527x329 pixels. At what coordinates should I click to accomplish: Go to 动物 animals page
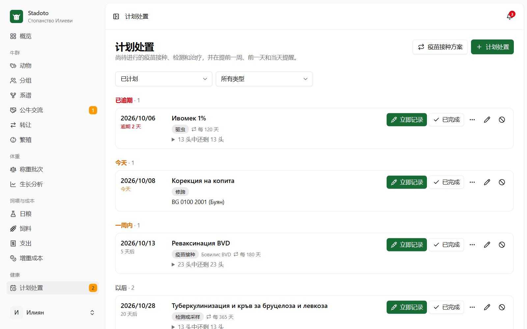point(53,66)
